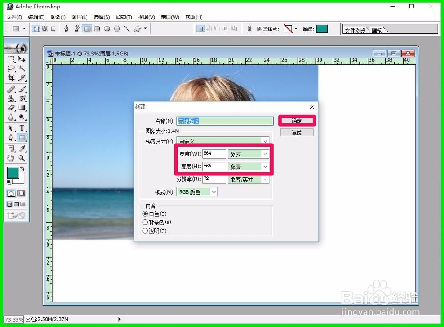Select the 透明 content radio button
The height and width of the screenshot is (327, 444).
coord(145,230)
